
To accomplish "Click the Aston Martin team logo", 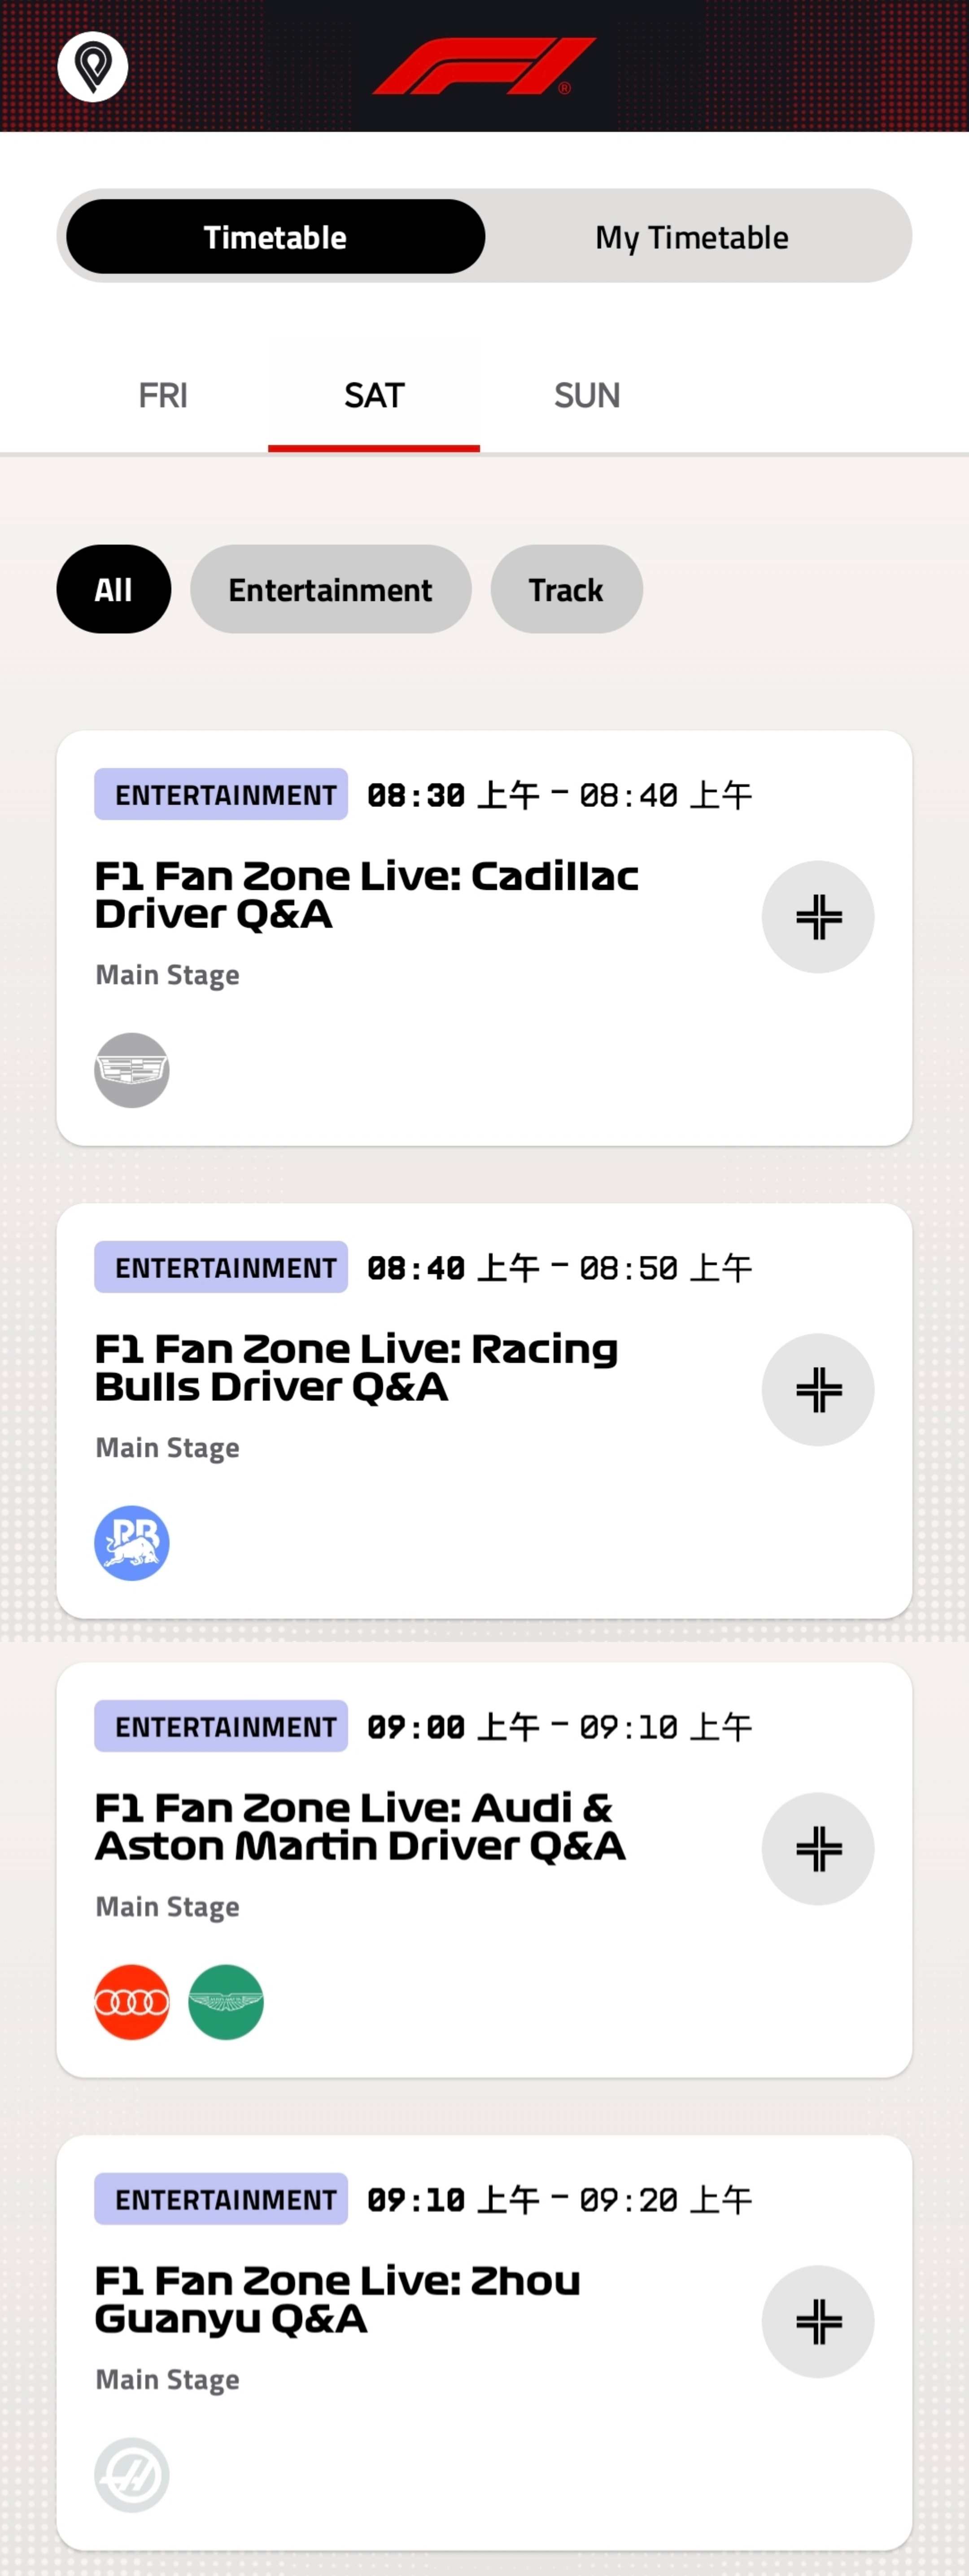I will point(226,2002).
